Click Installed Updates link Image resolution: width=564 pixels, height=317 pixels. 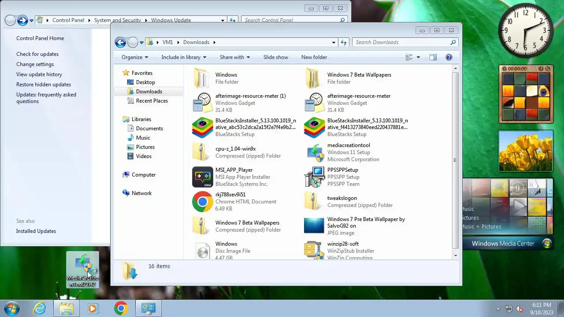tap(36, 231)
